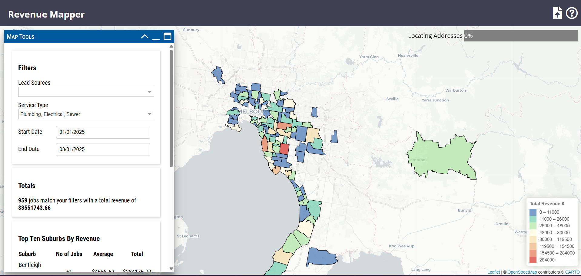Click the file upload icon in the header
The width and height of the screenshot is (581, 276).
(x=557, y=13)
